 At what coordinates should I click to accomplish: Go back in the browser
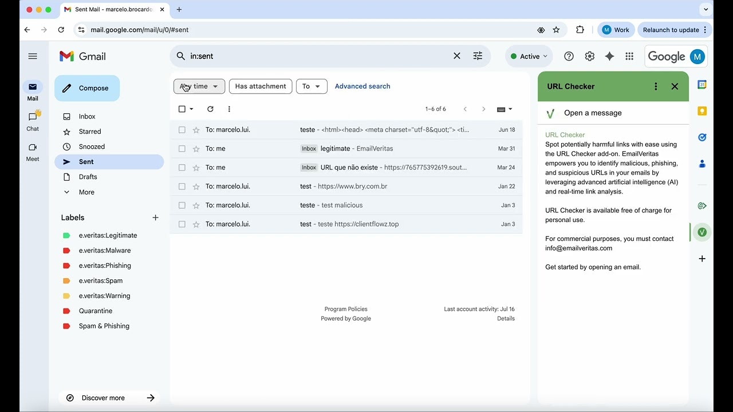(27, 30)
